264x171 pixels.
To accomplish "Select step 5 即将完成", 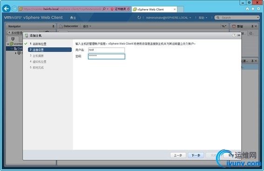I will (x=37, y=68).
